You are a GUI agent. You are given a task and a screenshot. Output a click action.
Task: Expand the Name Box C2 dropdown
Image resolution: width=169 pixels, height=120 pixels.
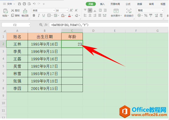pyautogui.click(x=29, y=25)
